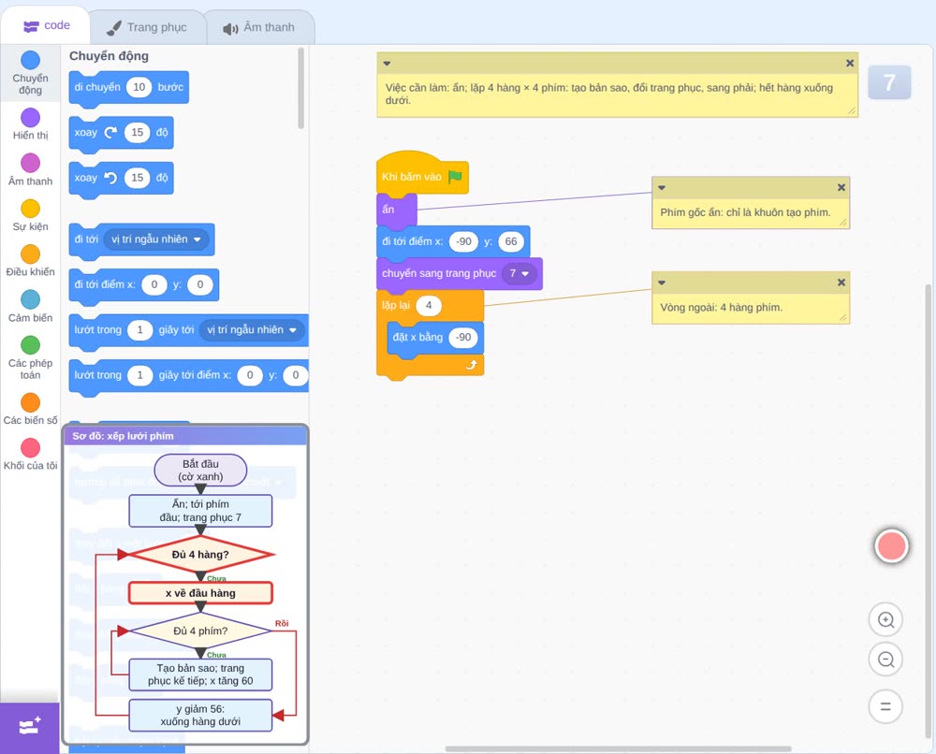
Task: Click the 'di chuyển 10 bước' palette block
Action: coord(129,88)
